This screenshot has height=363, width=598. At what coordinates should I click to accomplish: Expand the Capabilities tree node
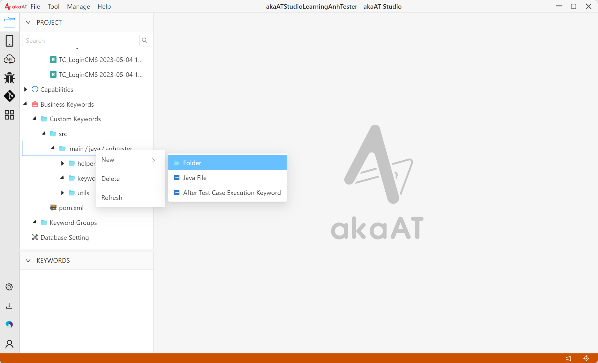[x=26, y=89]
